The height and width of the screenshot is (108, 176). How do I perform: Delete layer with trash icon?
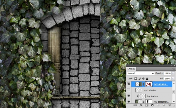[x=170, y=105]
